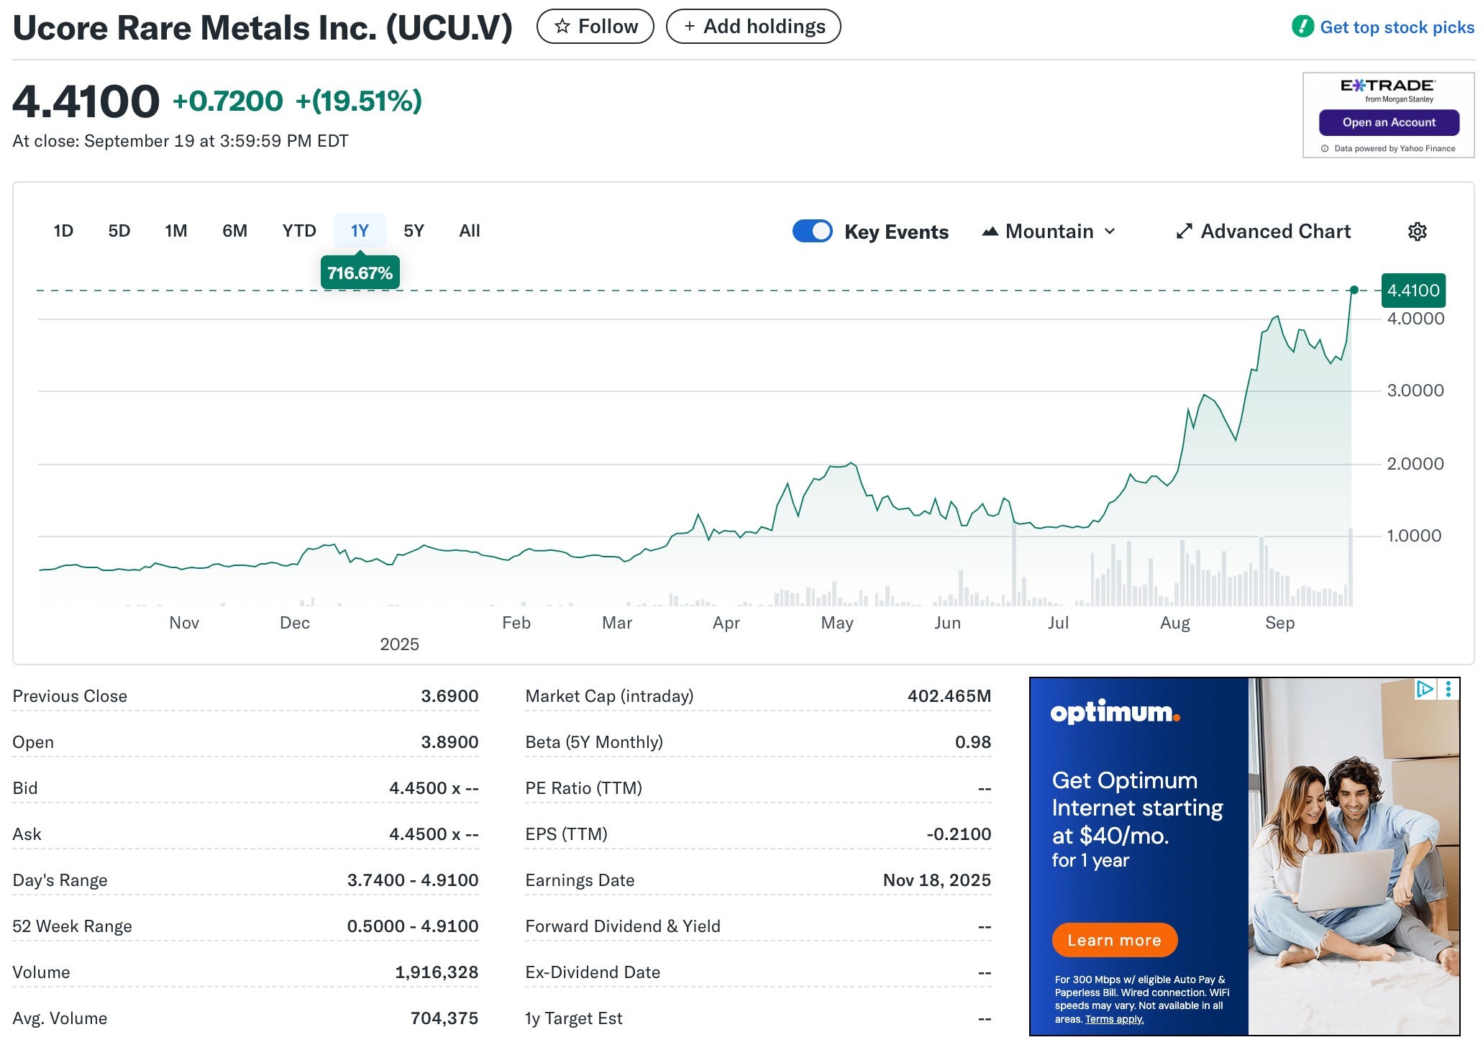This screenshot has height=1050, width=1483.
Task: Click the Advanced Chart expand arrows icon
Action: 1184,232
